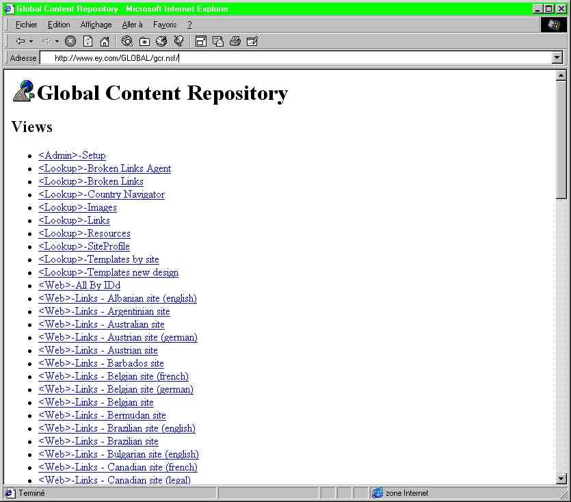The width and height of the screenshot is (571, 502).
Task: Click the Global Content Repository page icon
Action: pyautogui.click(x=23, y=91)
